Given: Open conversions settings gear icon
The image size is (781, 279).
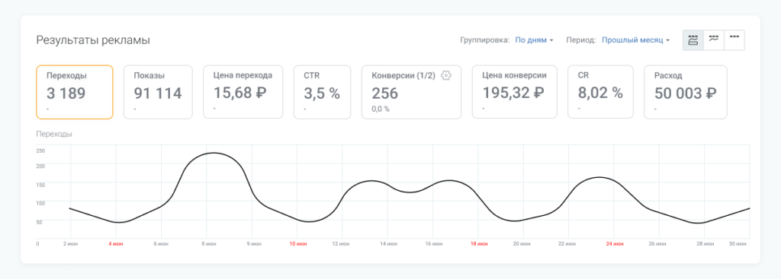Looking at the screenshot, I should (446, 75).
